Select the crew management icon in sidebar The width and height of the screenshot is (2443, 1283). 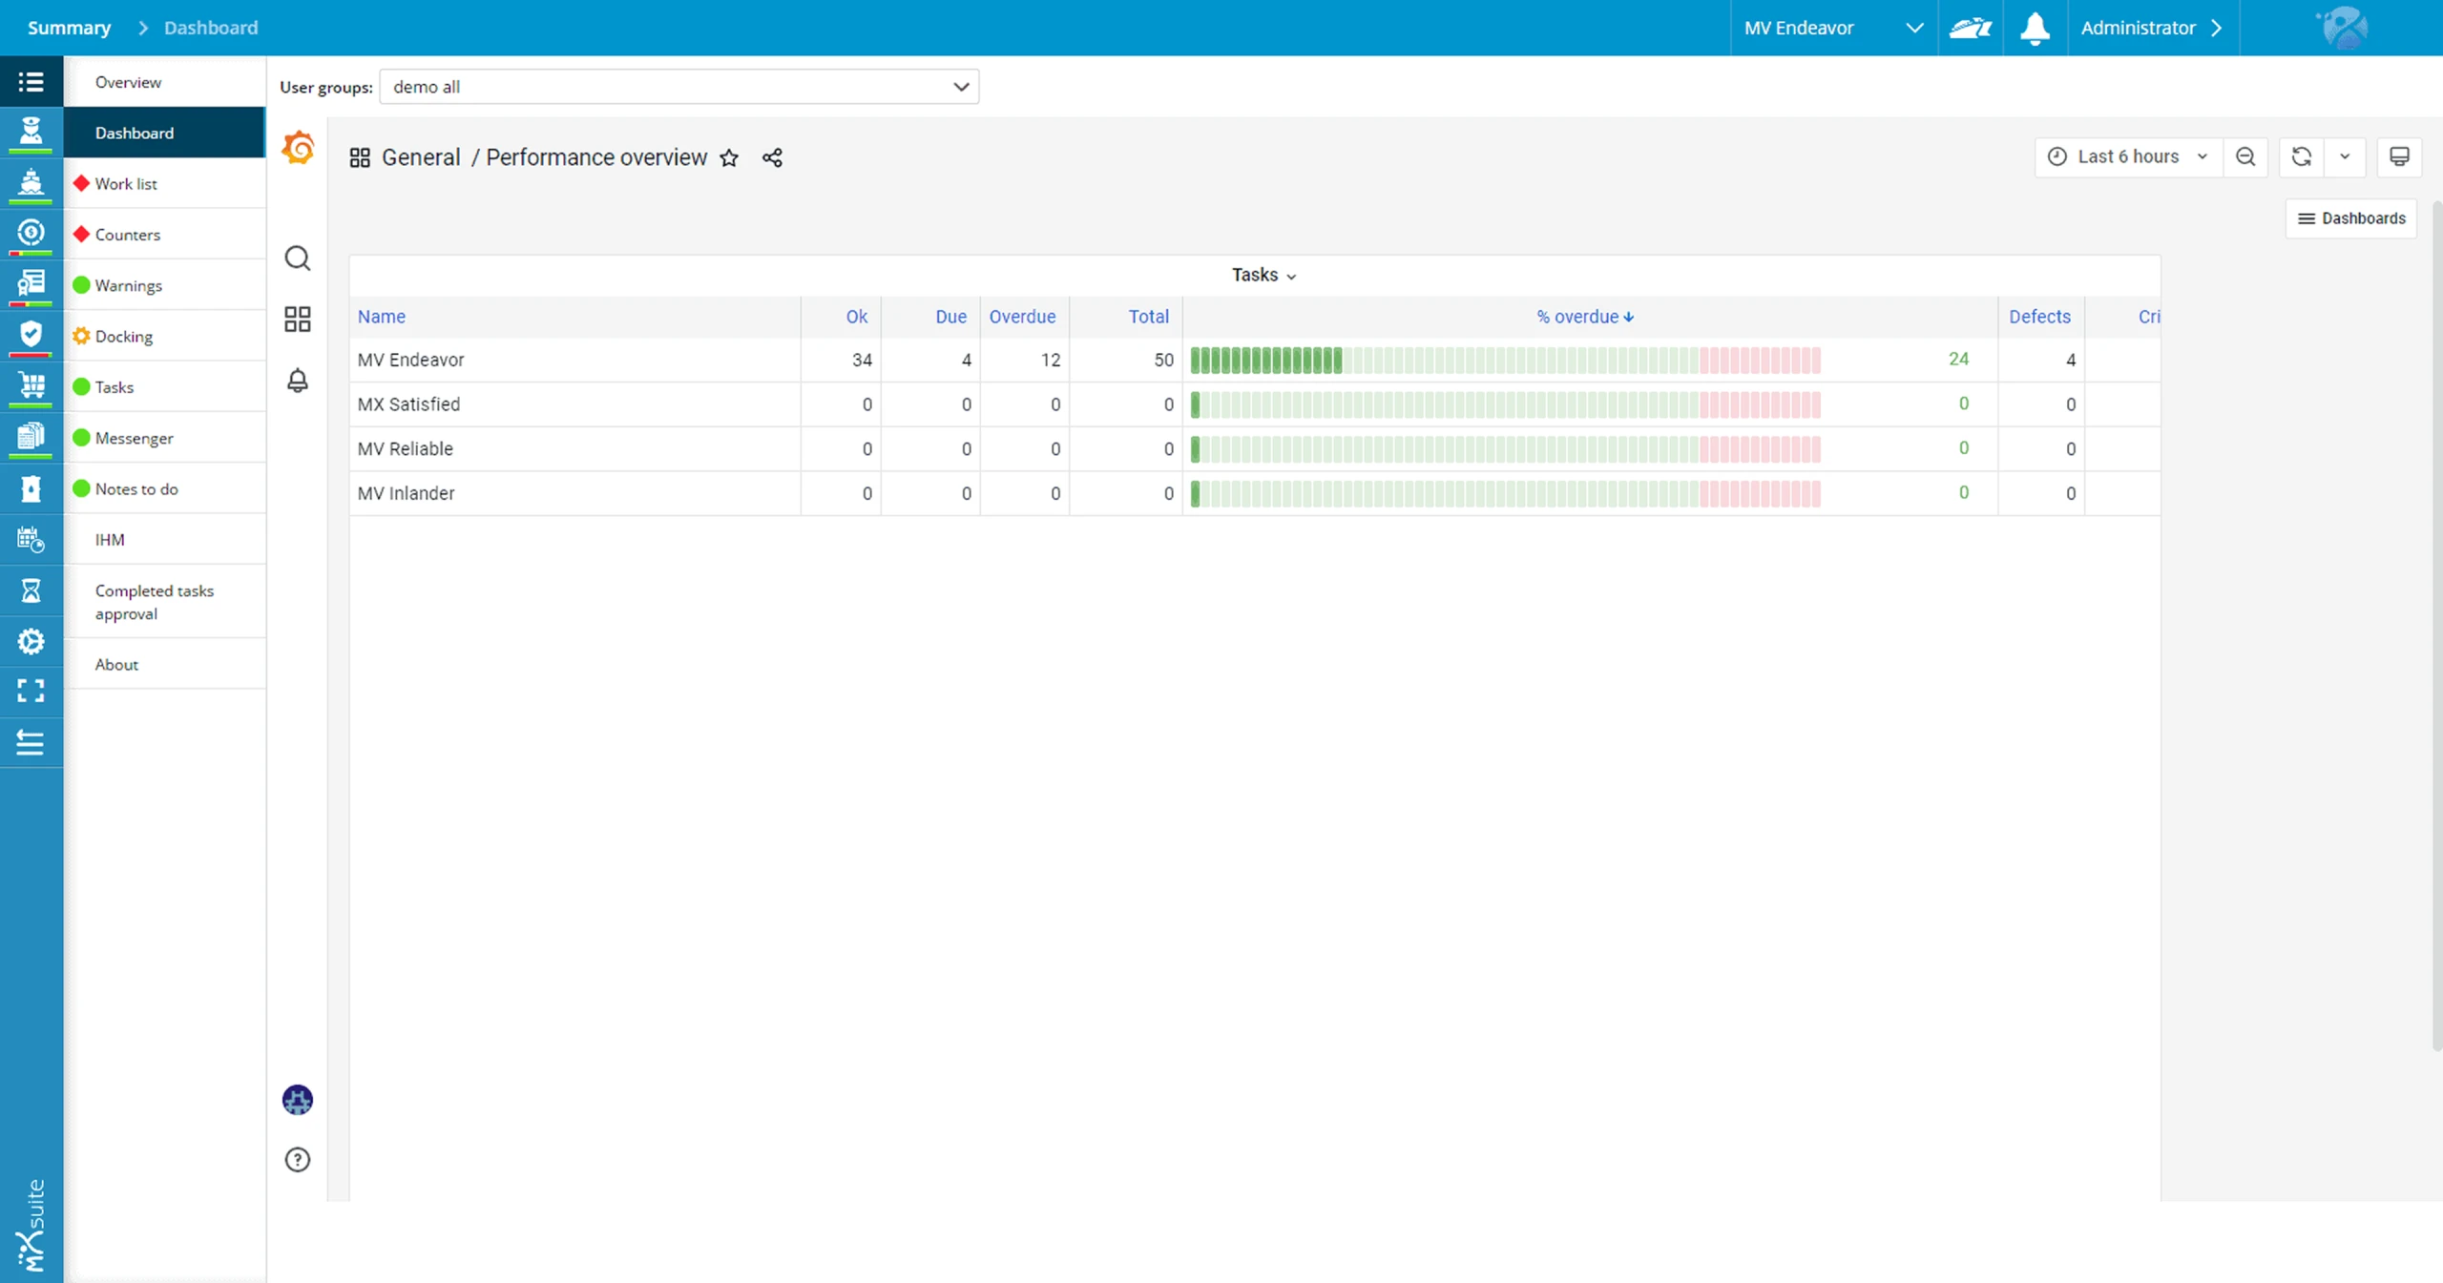tap(31, 133)
